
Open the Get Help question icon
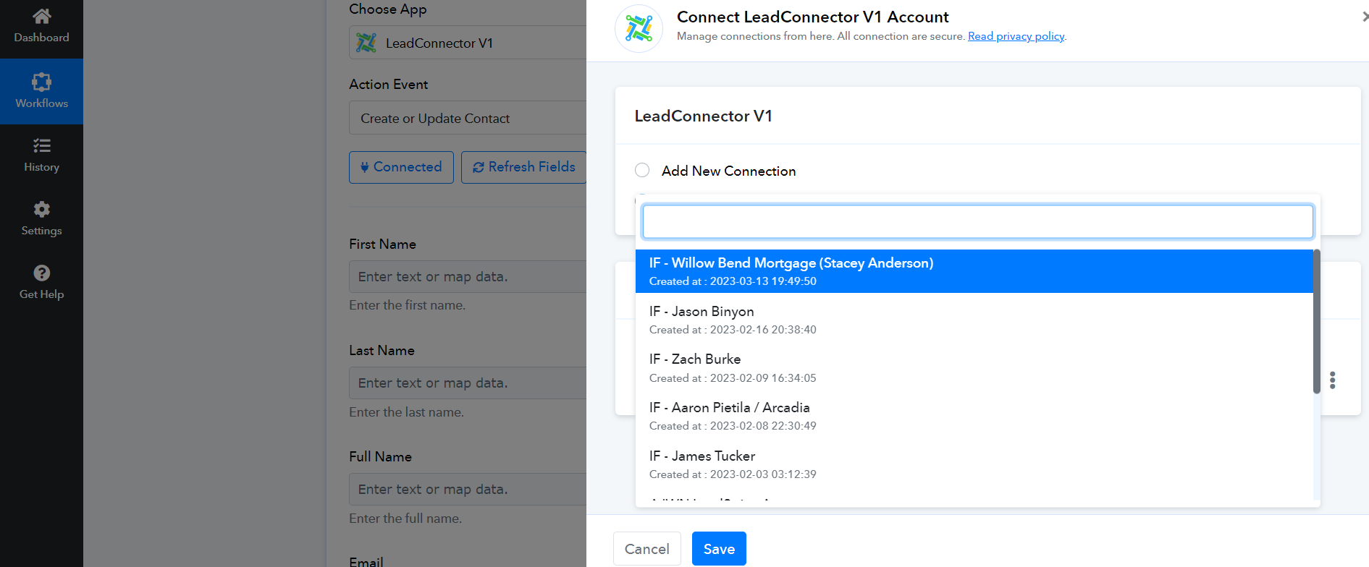point(42,273)
